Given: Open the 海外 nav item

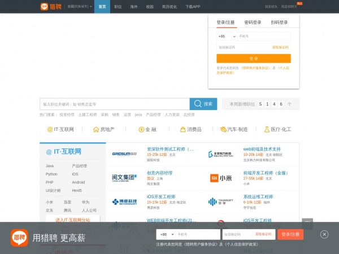Looking at the screenshot, I should [x=134, y=7].
